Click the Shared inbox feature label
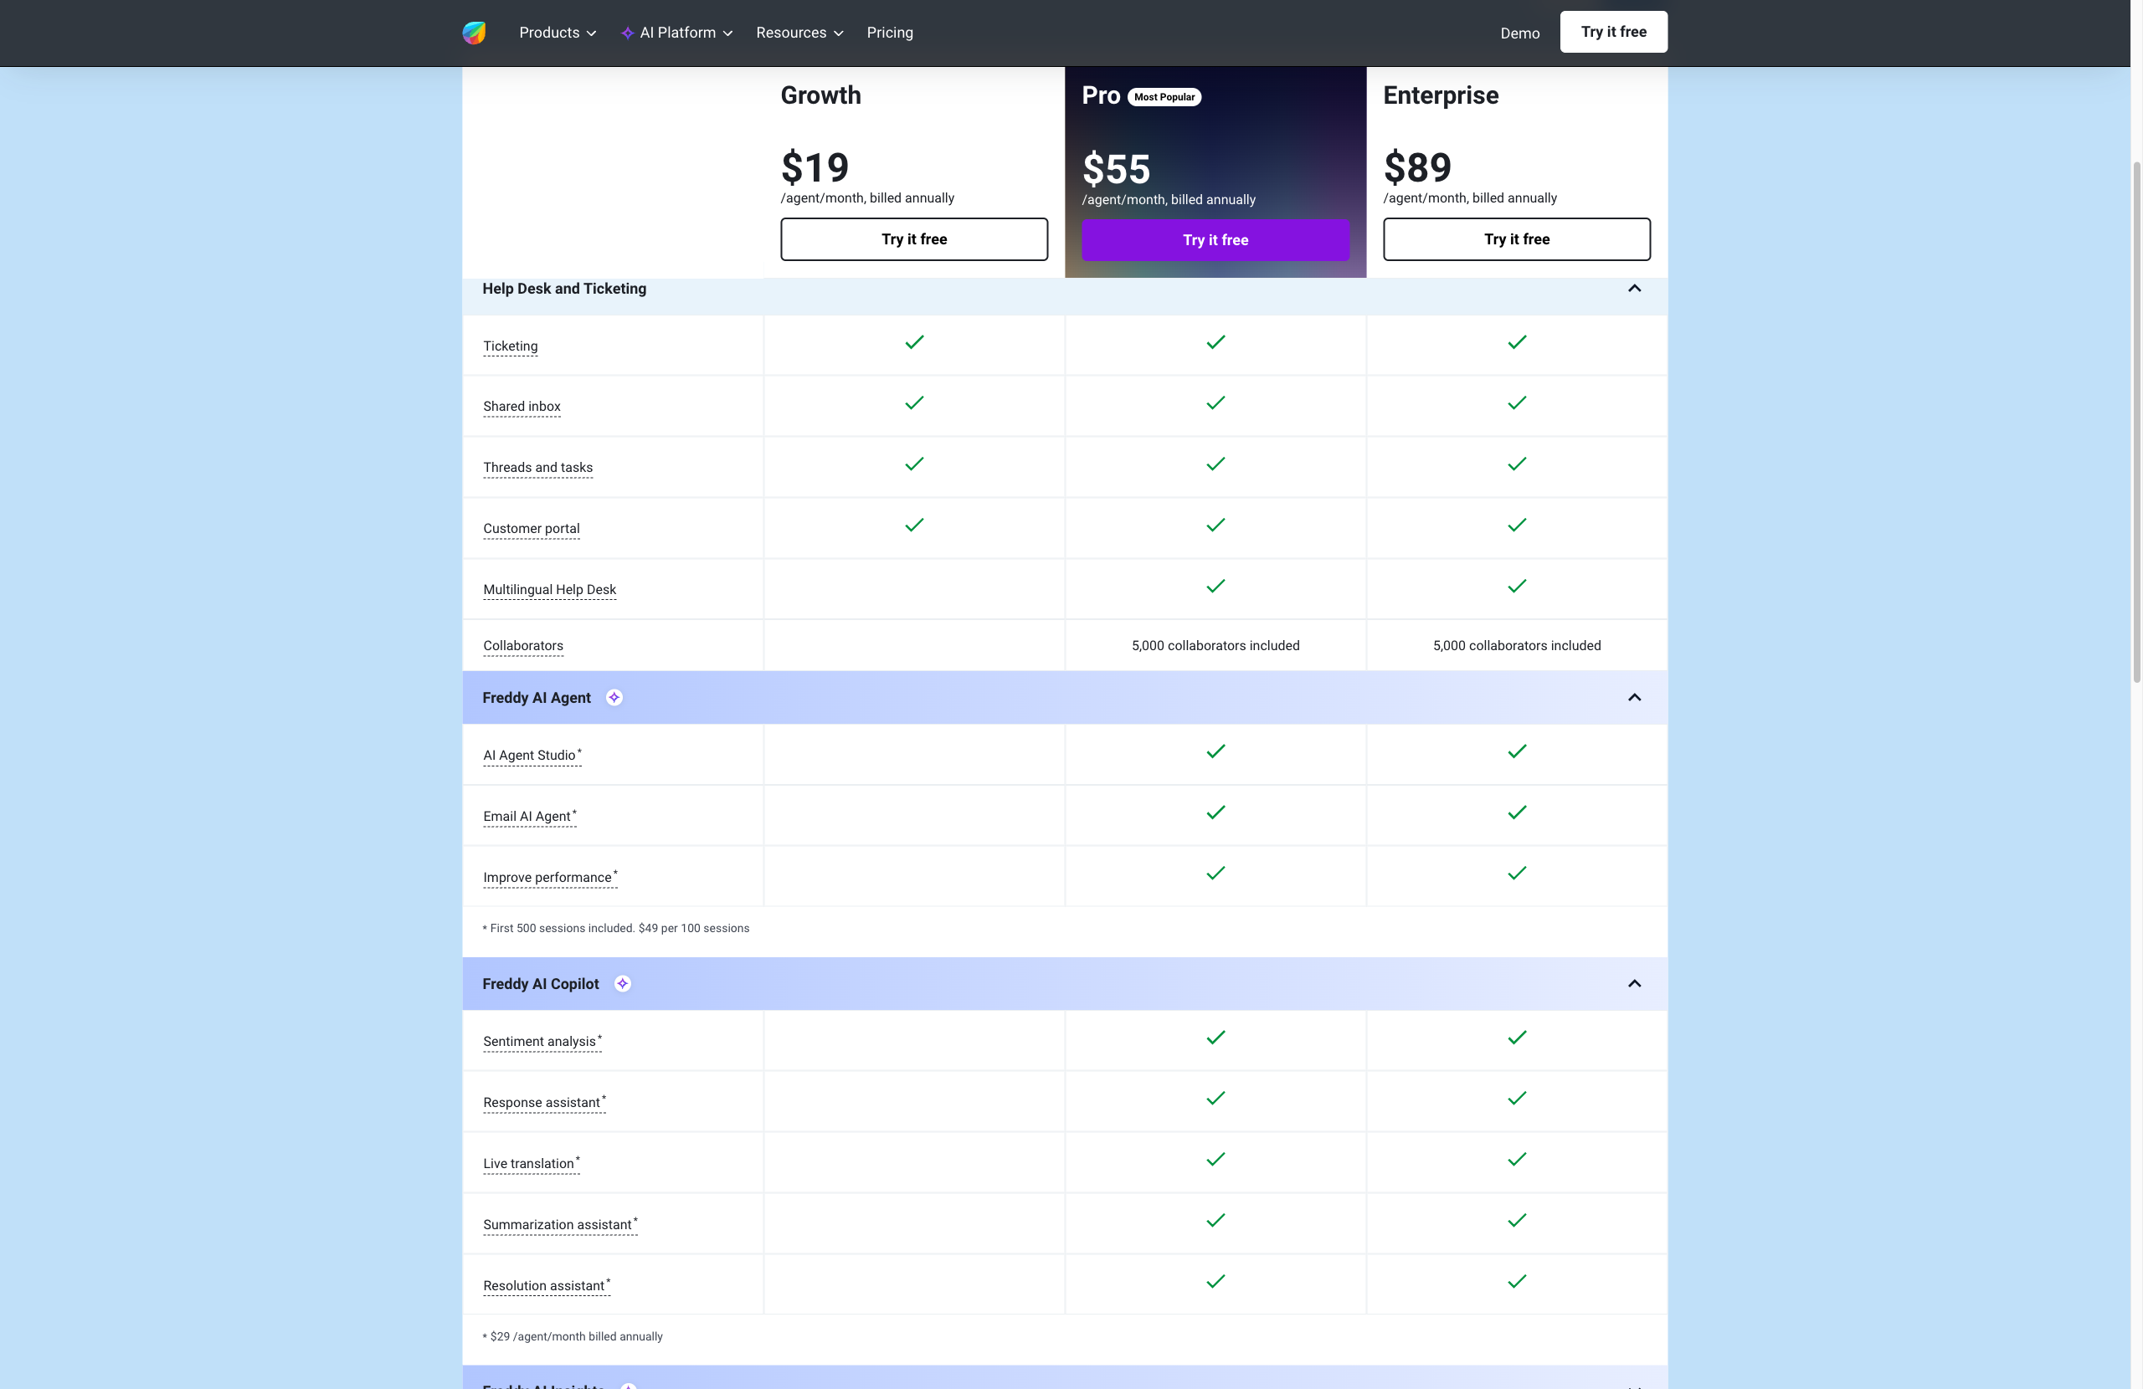 (522, 406)
